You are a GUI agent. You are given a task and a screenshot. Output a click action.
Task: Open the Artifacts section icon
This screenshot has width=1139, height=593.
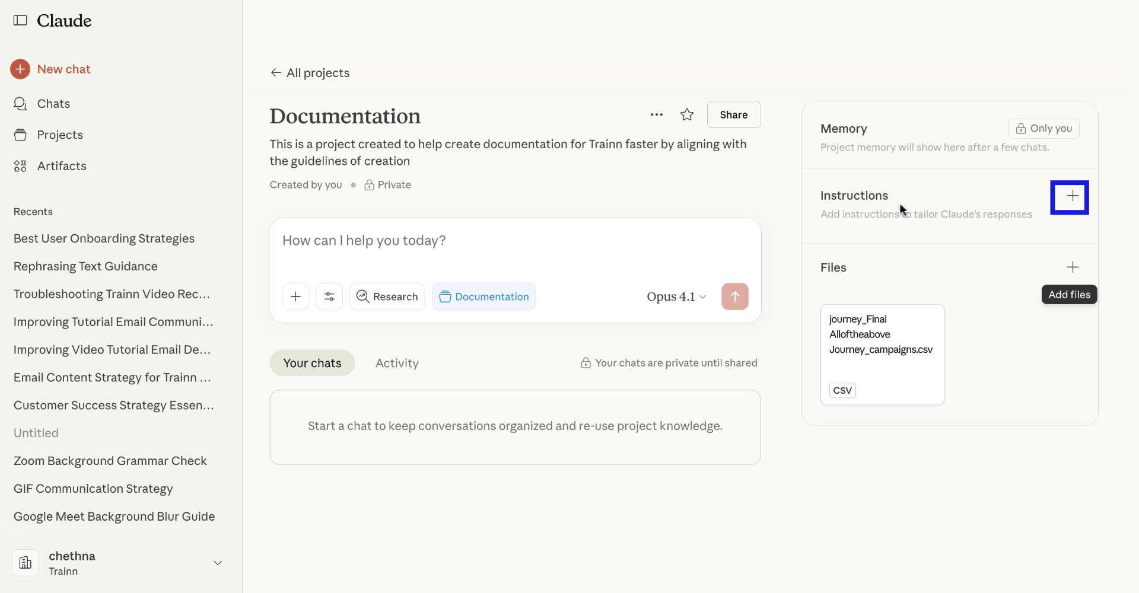[x=20, y=165]
